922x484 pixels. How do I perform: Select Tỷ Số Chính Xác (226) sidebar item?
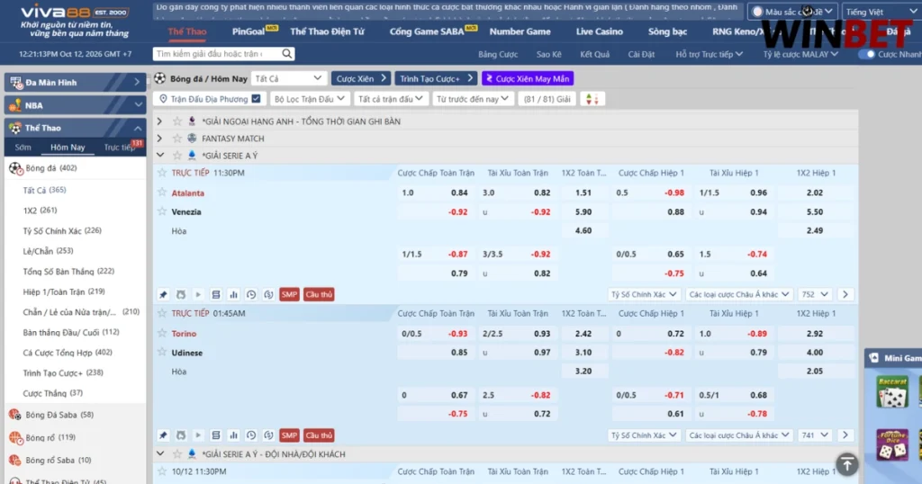click(62, 231)
